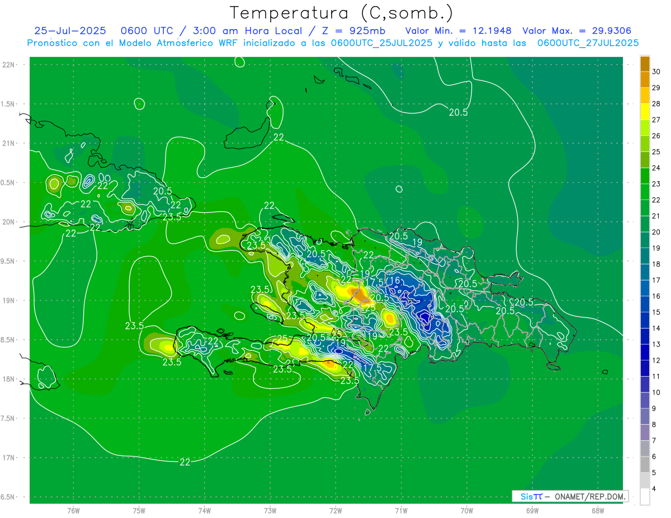The image size is (671, 518).
Task: Click the colorbar label "4"
Action: click(654, 489)
